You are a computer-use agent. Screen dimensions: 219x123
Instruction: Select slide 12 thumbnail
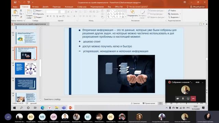(26, 68)
